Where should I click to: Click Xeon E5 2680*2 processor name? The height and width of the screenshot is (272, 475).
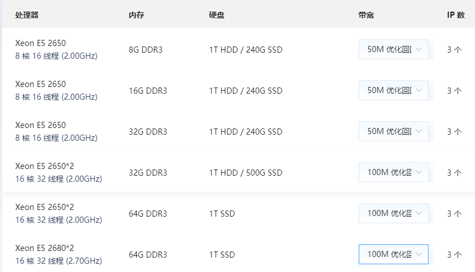pyautogui.click(x=44, y=248)
